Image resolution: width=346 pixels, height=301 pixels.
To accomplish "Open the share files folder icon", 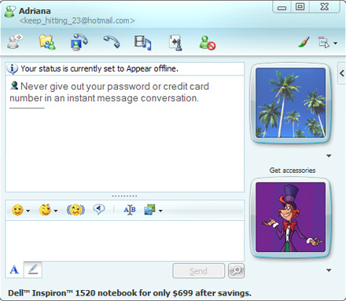I will click(x=47, y=42).
